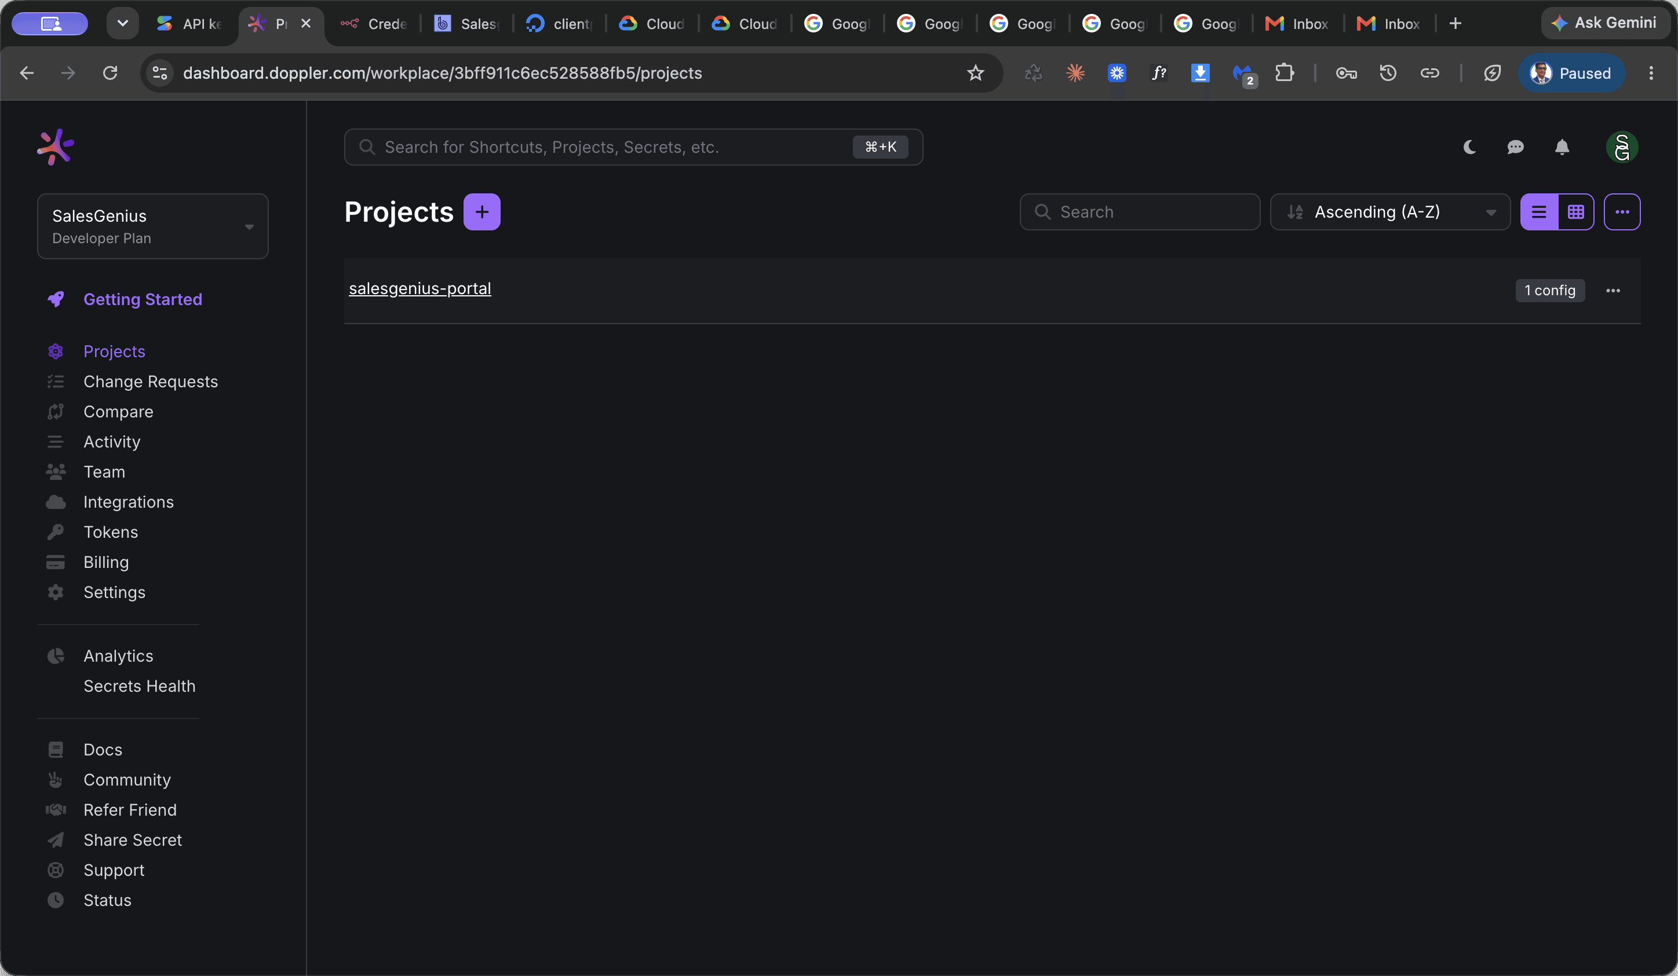Open Docs link in sidebar
Screen dimensions: 1678x976
[103, 750]
